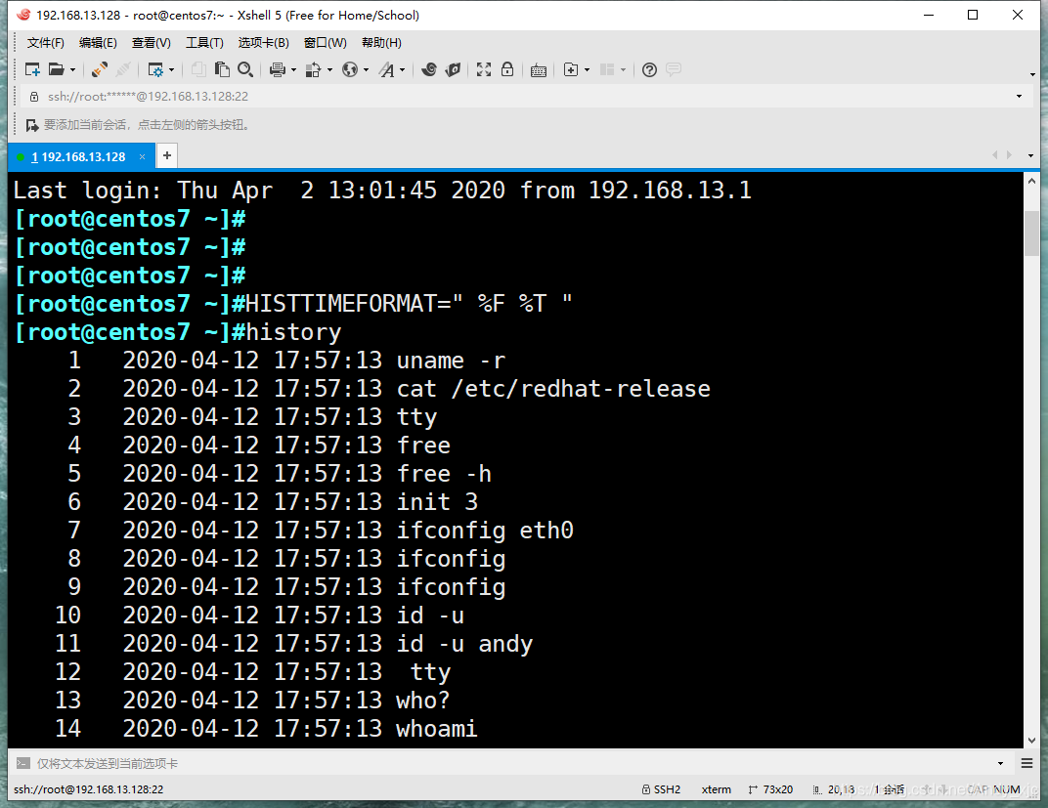Viewport: 1048px width, 808px height.
Task: Click the terminal scroll up arrow
Action: (1031, 181)
